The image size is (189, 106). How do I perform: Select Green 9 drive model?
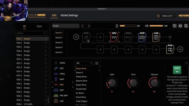[x=79, y=73]
